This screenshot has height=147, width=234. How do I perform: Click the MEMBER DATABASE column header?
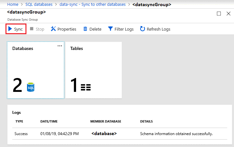(x=106, y=122)
